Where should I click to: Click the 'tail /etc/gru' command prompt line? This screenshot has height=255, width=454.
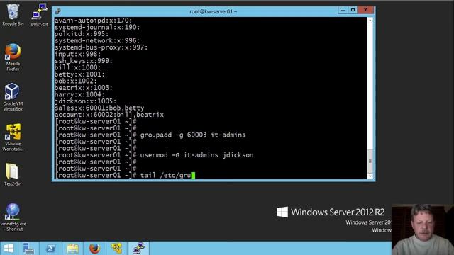click(125, 175)
